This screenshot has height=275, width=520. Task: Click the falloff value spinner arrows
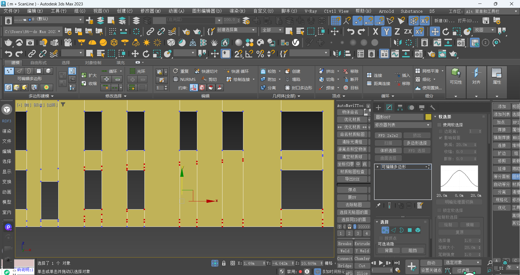[x=475, y=145]
